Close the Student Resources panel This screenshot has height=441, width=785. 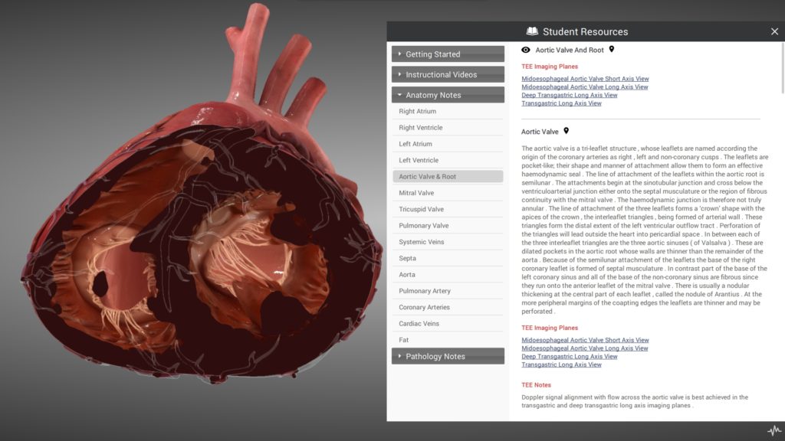click(x=774, y=31)
